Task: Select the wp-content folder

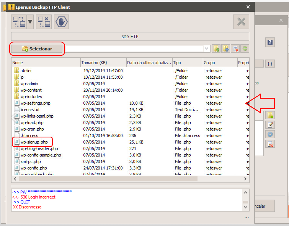Action: tap(31, 90)
